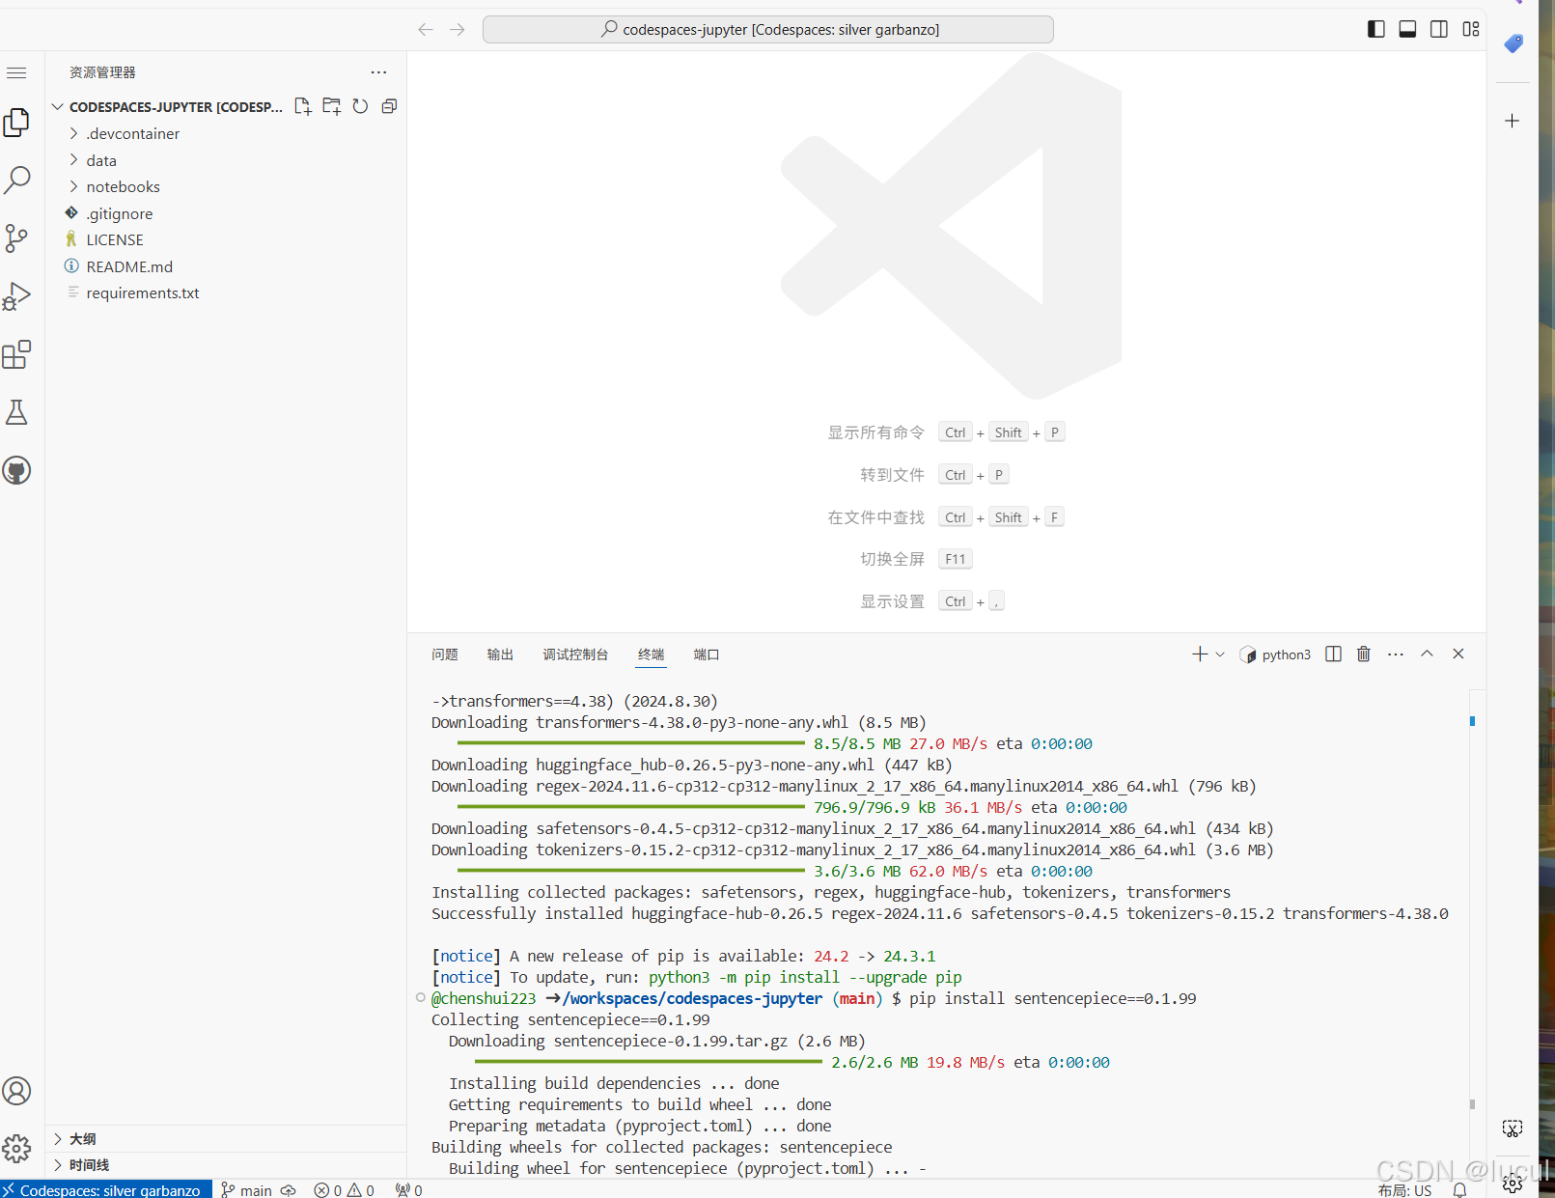Toggle the secondary side bar layout
1555x1198 pixels.
pyautogui.click(x=1439, y=29)
